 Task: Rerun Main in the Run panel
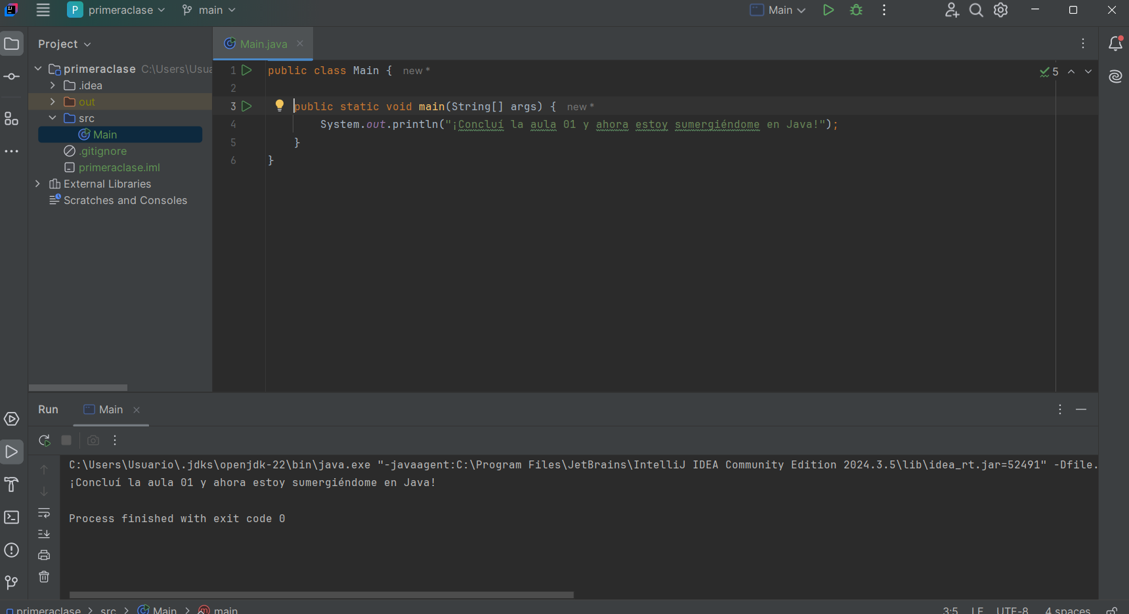[x=44, y=440]
